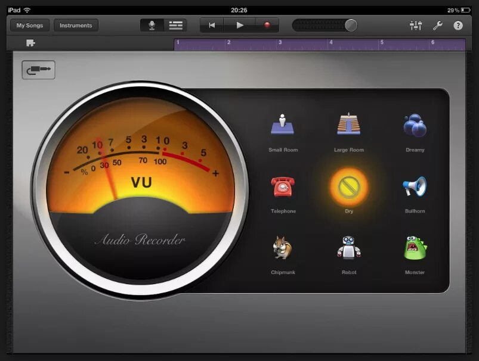Open the Instruments chooser
The height and width of the screenshot is (361, 479).
click(x=76, y=26)
